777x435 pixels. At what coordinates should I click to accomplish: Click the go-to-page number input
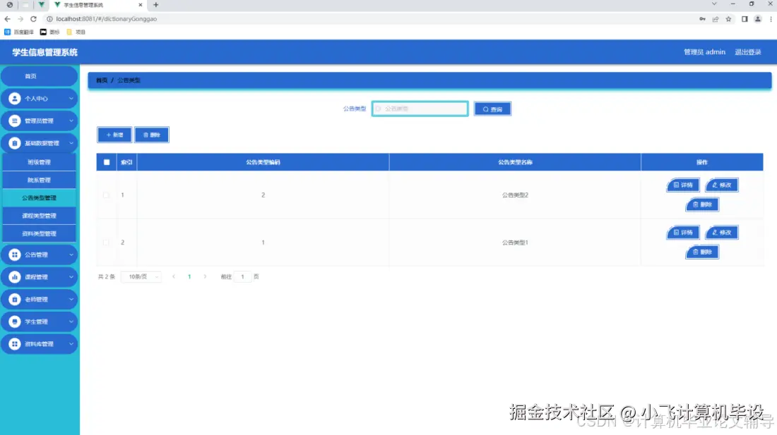[x=242, y=276]
